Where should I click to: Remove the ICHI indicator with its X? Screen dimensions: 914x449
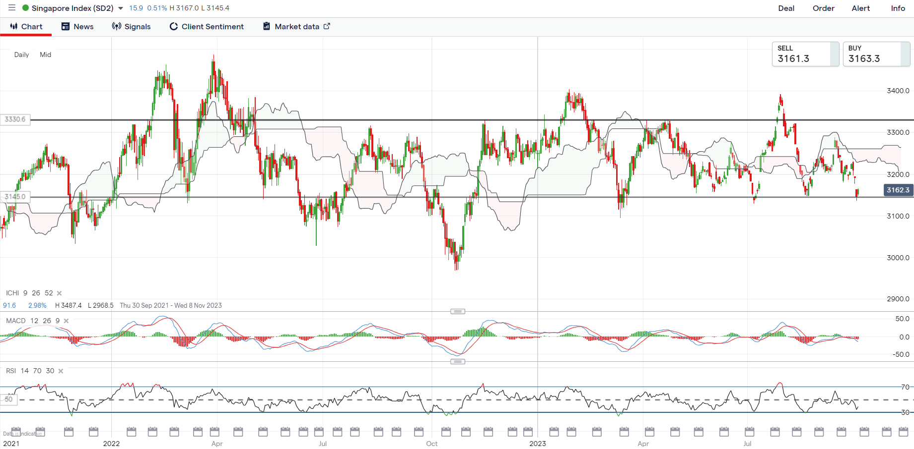(60, 293)
